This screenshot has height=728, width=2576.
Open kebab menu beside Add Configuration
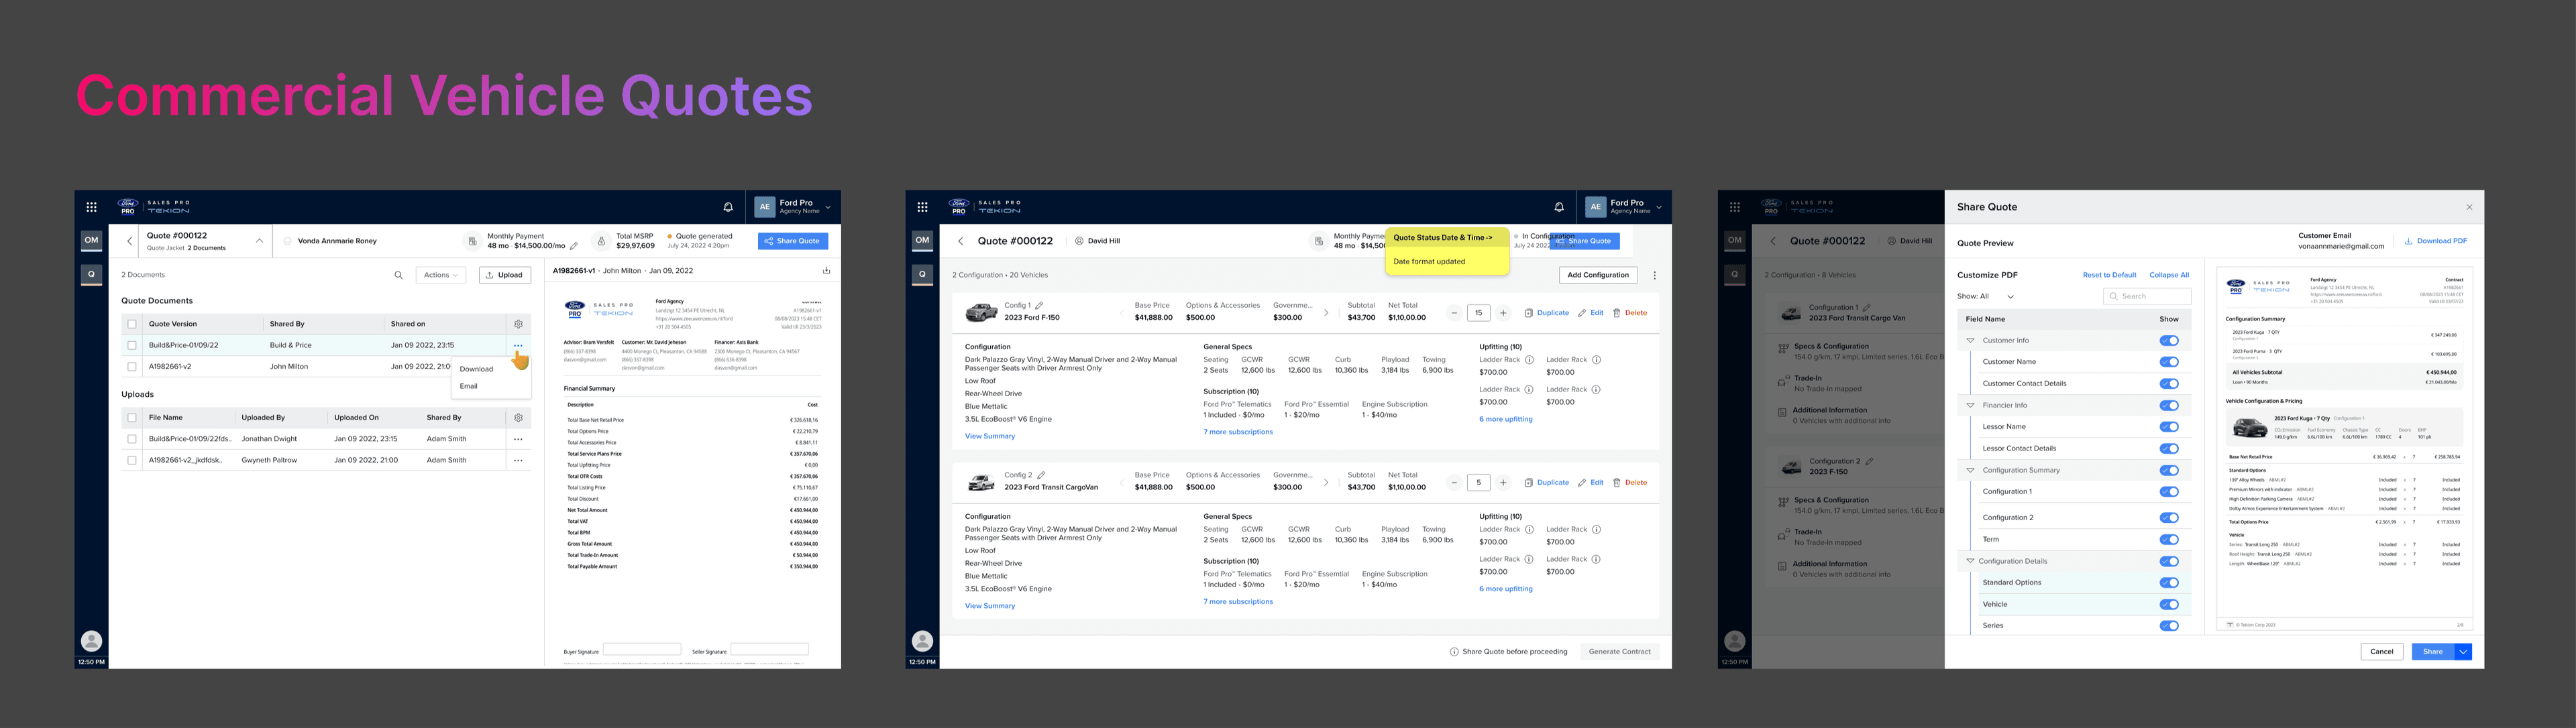(1654, 276)
